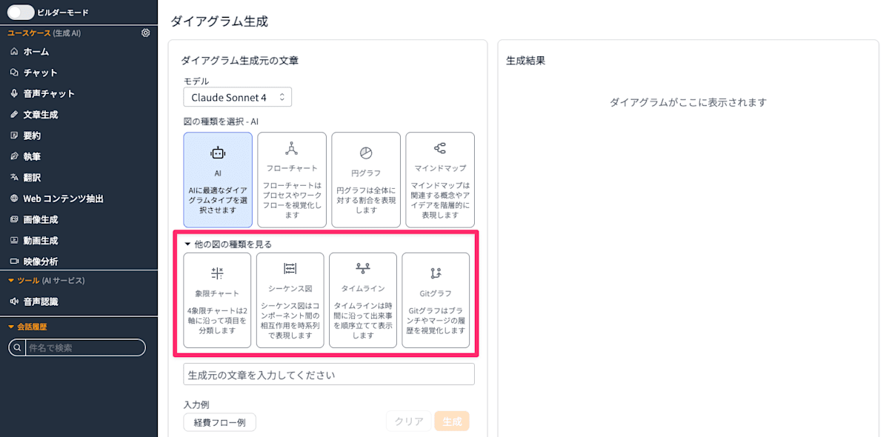This screenshot has height=437, width=889.
Task: Click the pencil icon beside 文章生成
Action: click(x=14, y=115)
